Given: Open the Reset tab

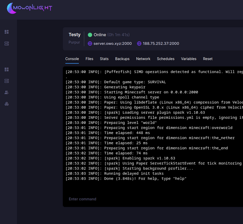Looking at the screenshot, I should (x=207, y=59).
